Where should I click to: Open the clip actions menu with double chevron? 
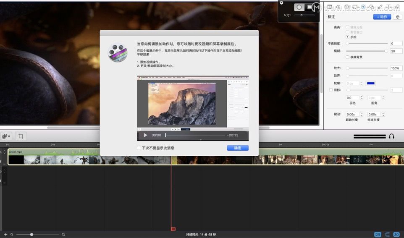6,136
